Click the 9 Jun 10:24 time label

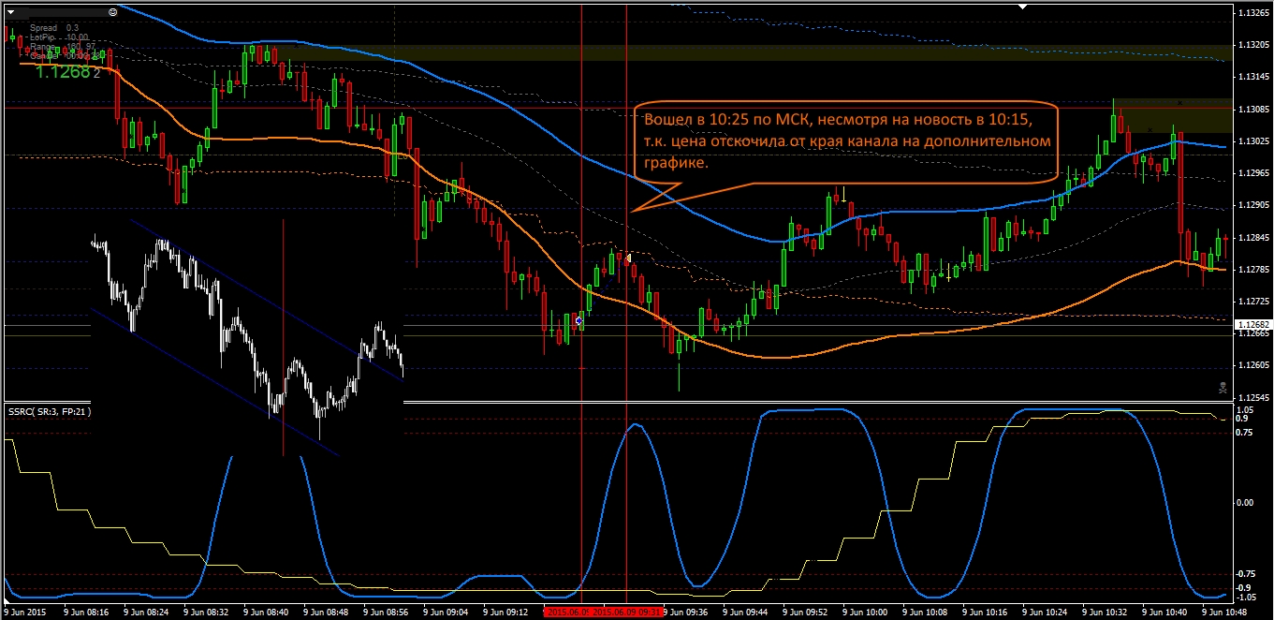[1046, 612]
